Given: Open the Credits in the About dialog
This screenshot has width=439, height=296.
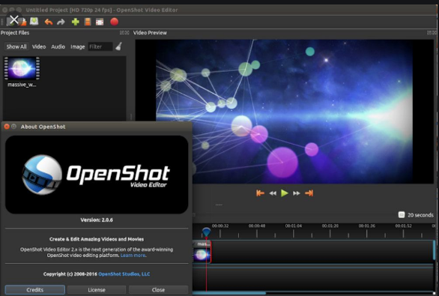Looking at the screenshot, I should point(35,290).
